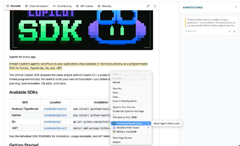Viewport: 240px width, 146px height.
Task: Click the Go row SDK cell
Action: pyautogui.click(x=25, y=122)
